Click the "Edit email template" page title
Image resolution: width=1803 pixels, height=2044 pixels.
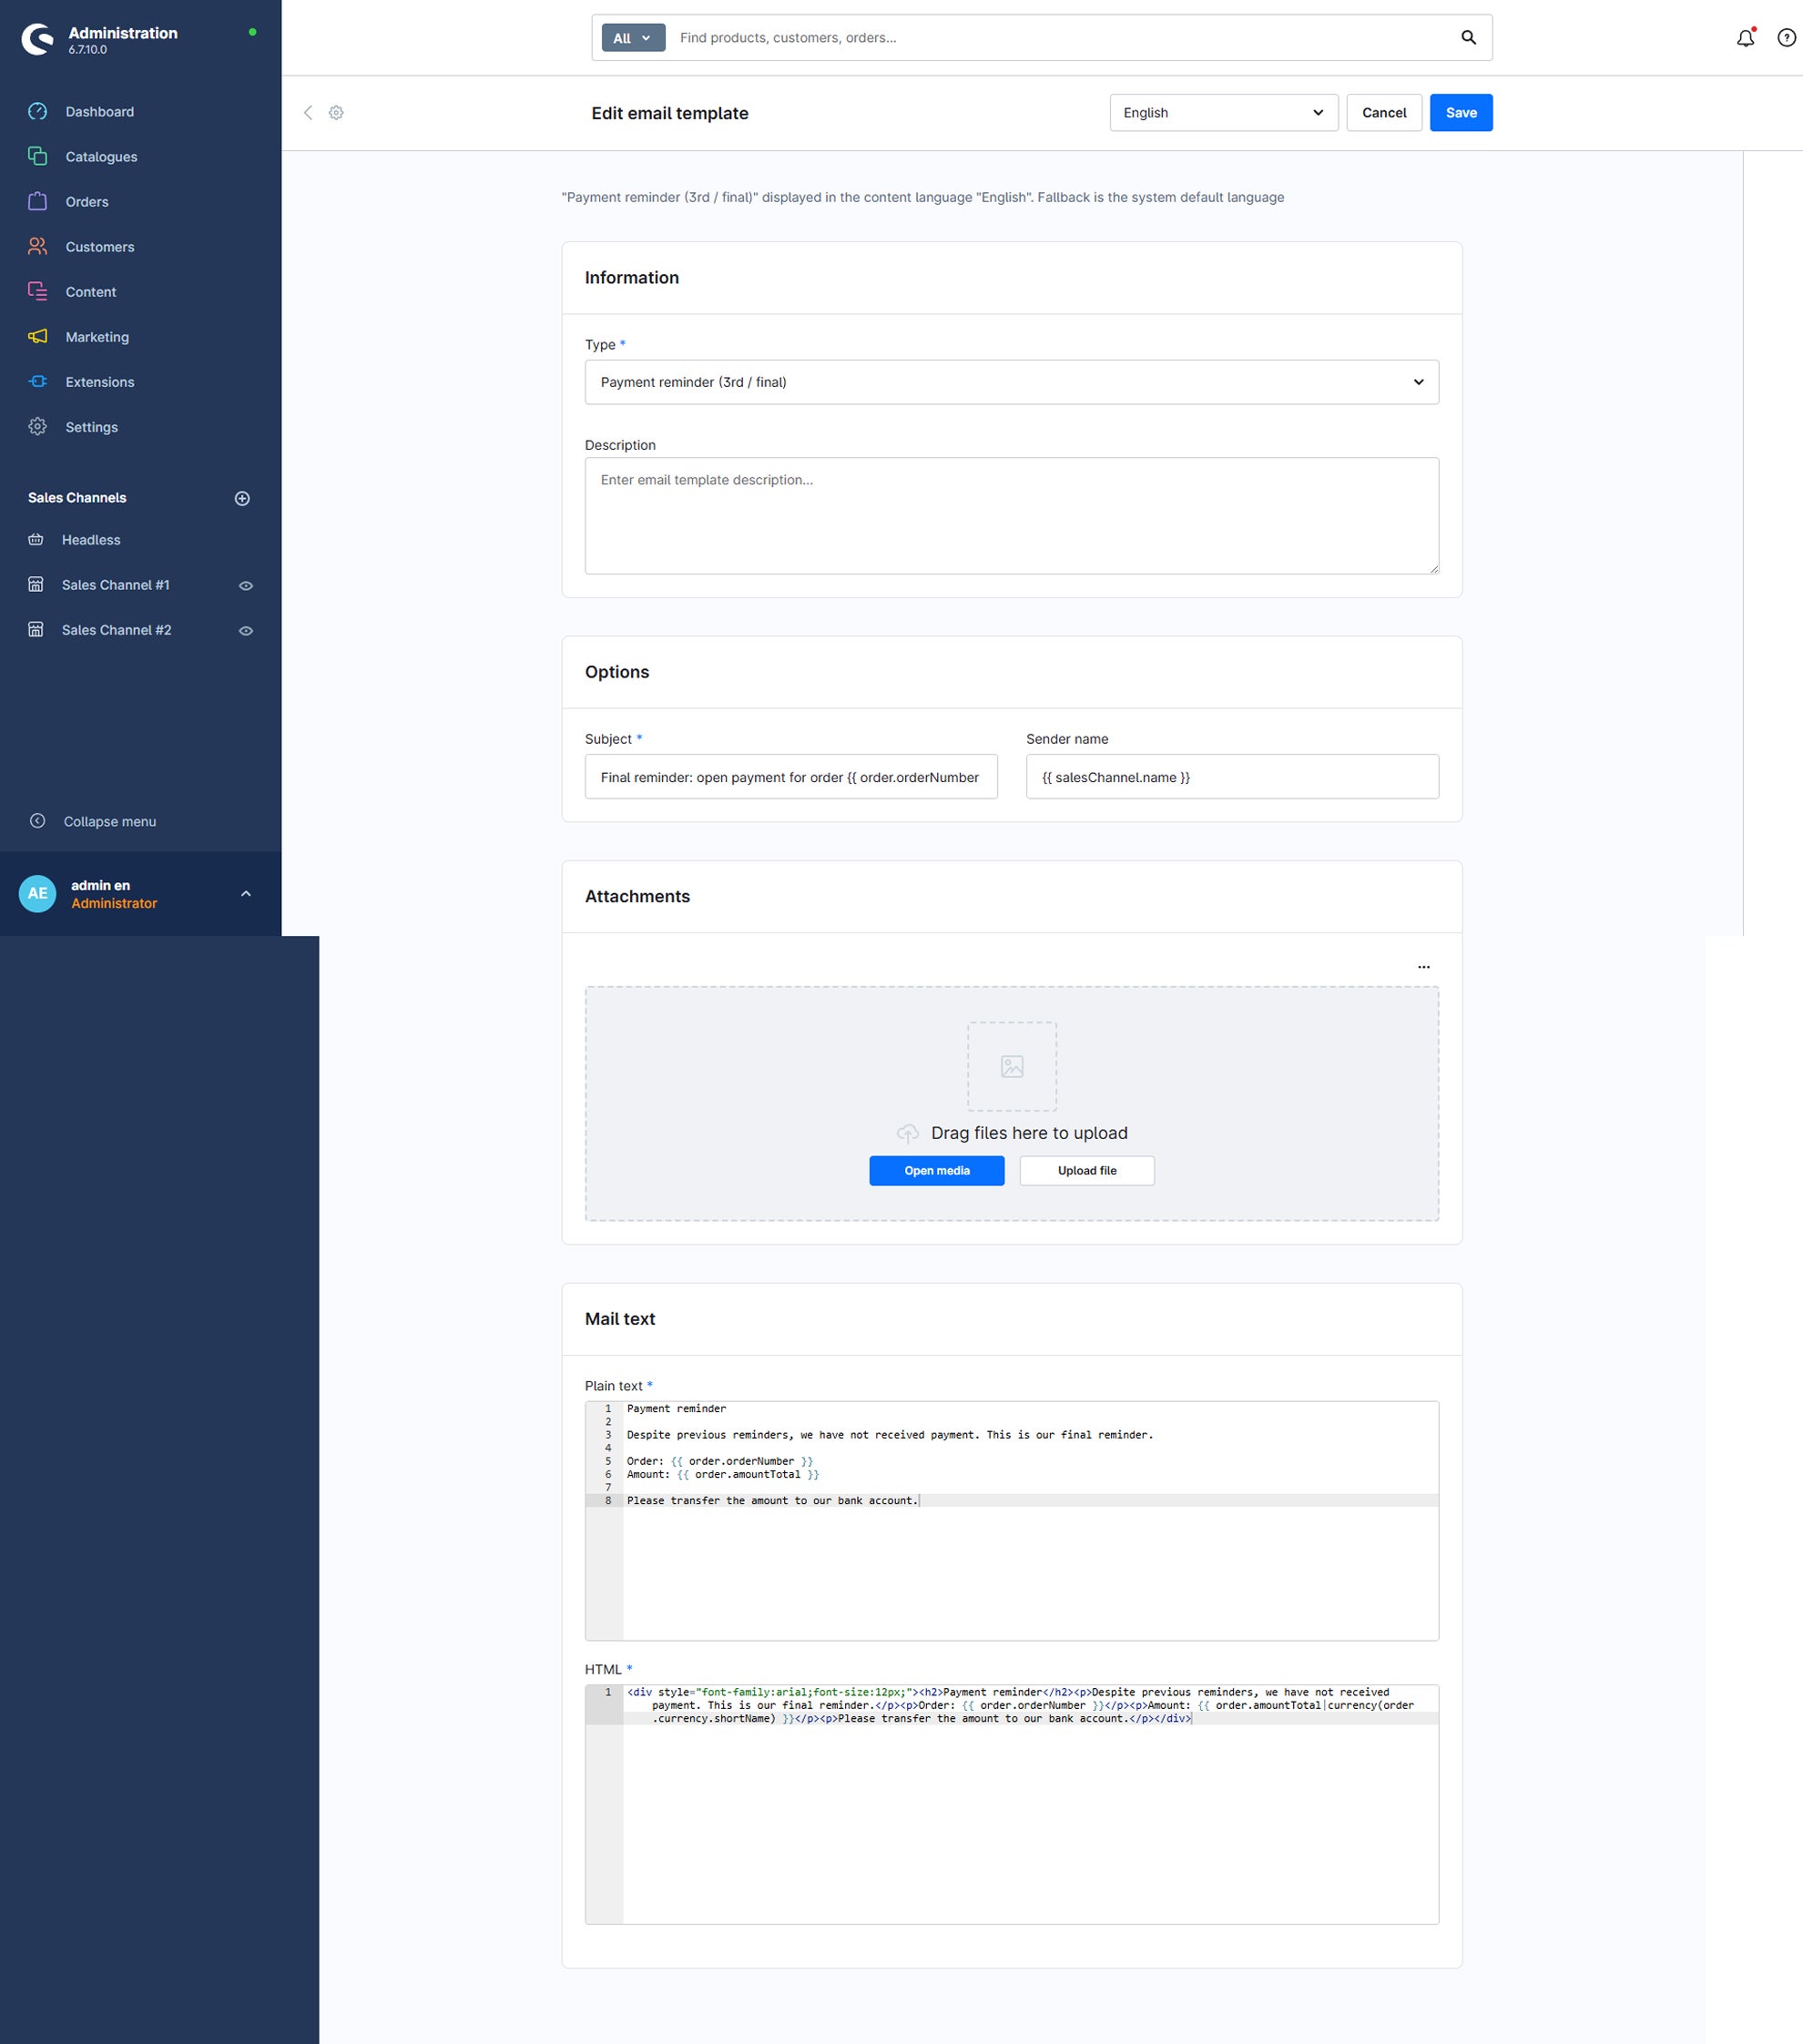tap(669, 113)
